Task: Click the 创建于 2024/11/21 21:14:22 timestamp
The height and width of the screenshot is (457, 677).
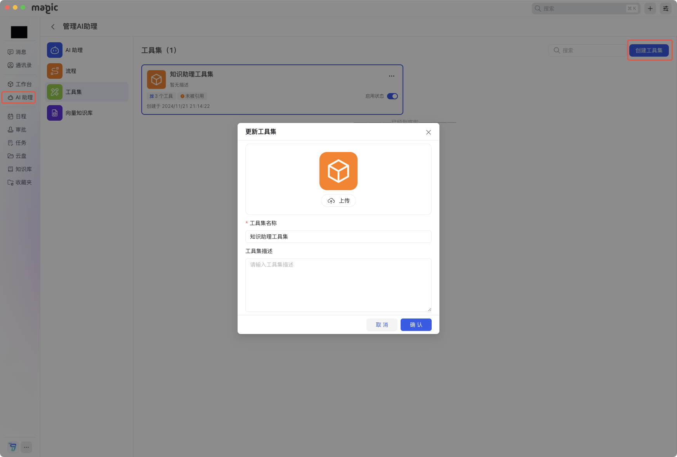Action: pos(178,106)
